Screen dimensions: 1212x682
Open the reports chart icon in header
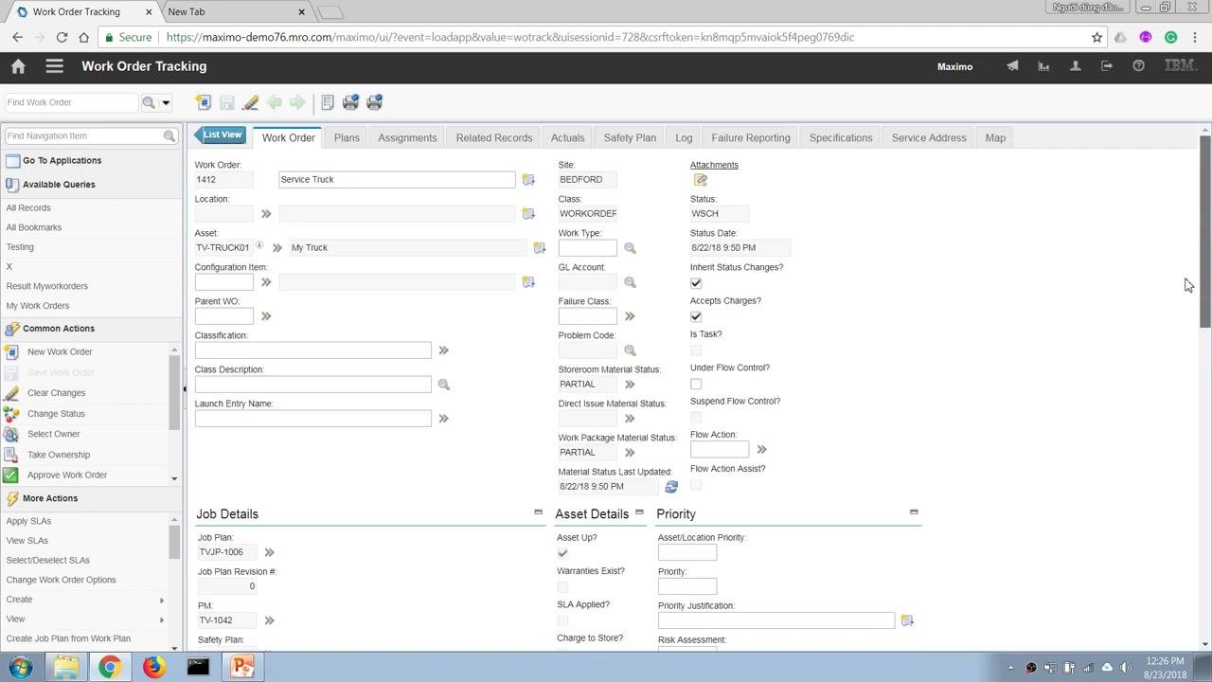tap(1043, 66)
